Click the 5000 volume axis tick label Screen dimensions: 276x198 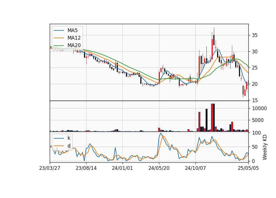258,120
